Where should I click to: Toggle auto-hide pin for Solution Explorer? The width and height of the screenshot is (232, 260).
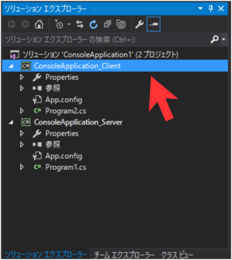[211, 9]
